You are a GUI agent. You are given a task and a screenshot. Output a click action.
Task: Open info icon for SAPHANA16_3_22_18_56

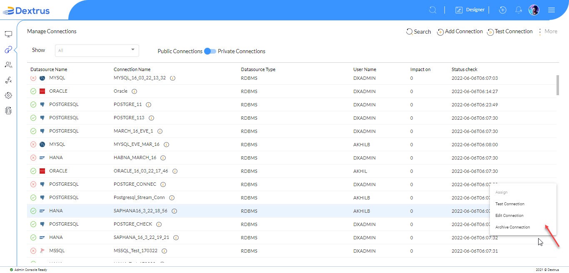[174, 211]
